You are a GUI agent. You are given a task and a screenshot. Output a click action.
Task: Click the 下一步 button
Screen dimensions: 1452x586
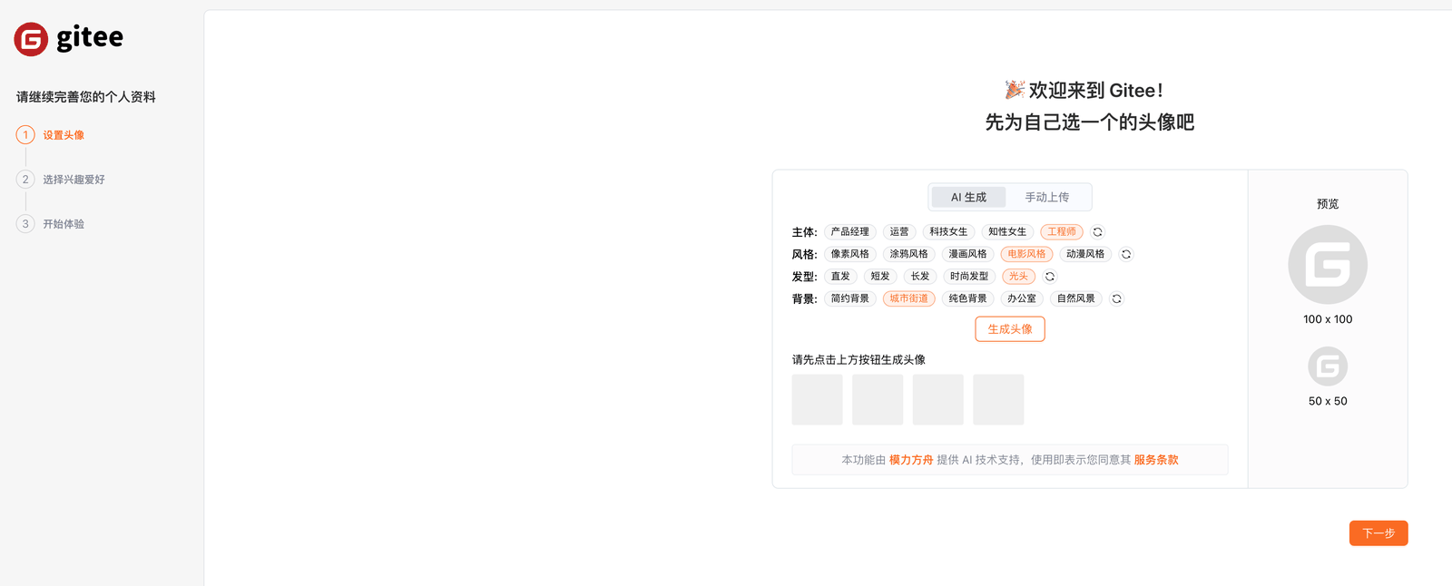click(1378, 533)
